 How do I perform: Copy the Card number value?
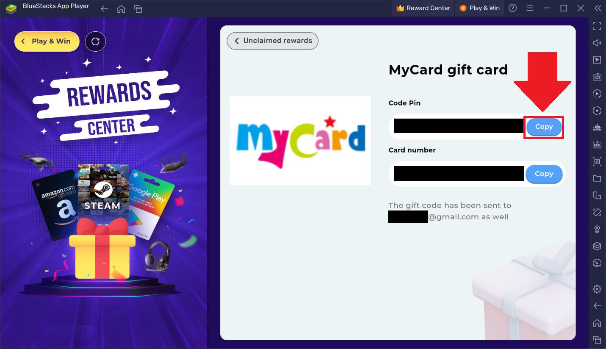click(x=544, y=174)
